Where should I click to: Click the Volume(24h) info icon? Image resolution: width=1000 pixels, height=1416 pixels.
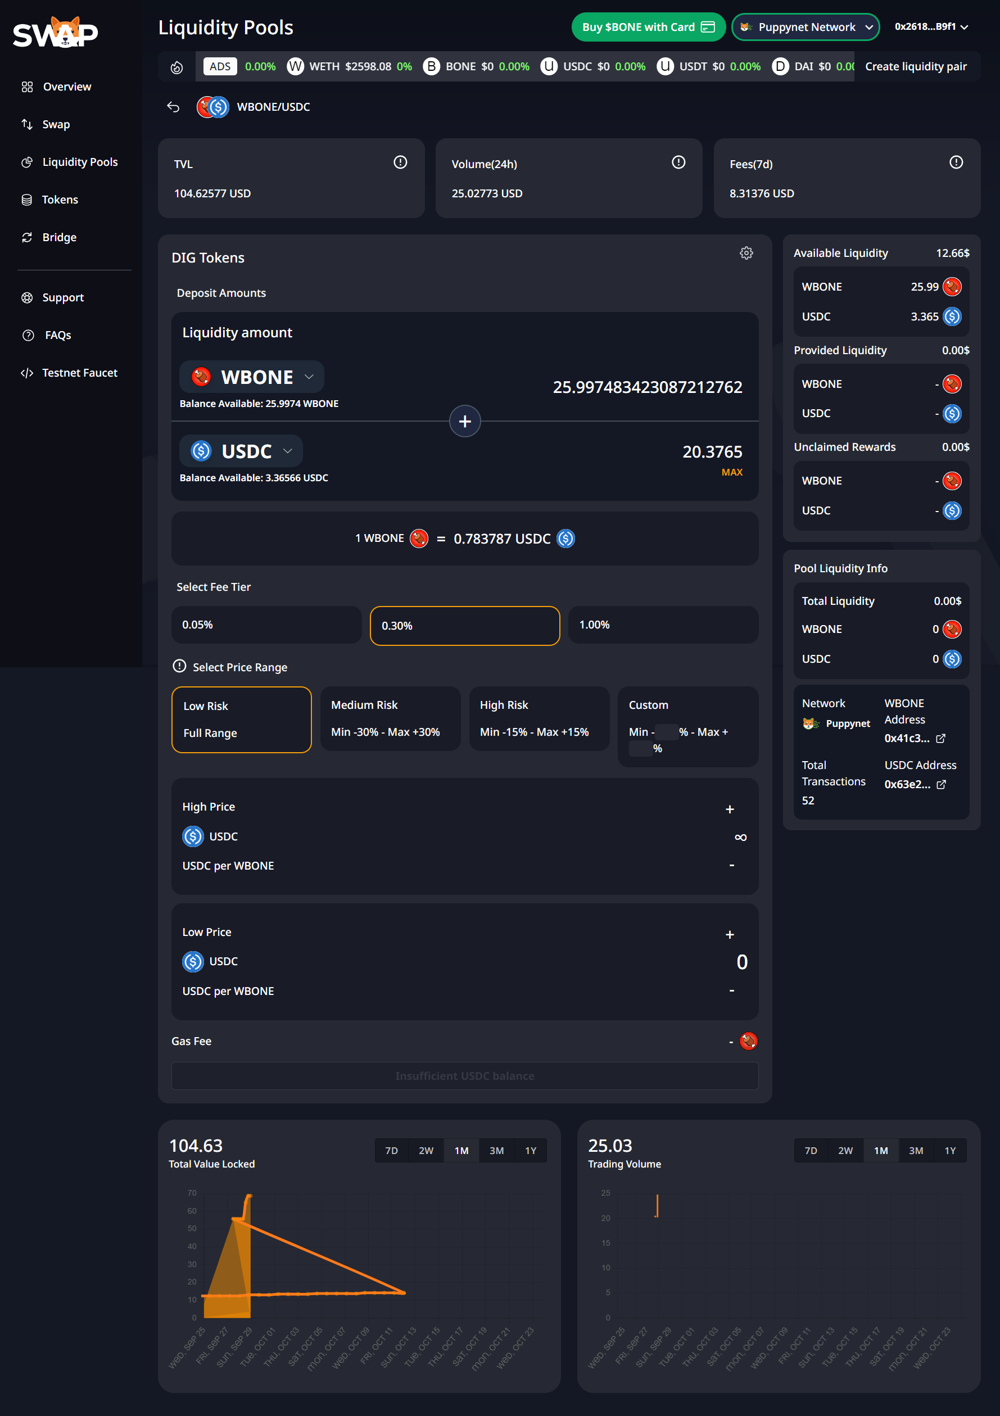(678, 162)
